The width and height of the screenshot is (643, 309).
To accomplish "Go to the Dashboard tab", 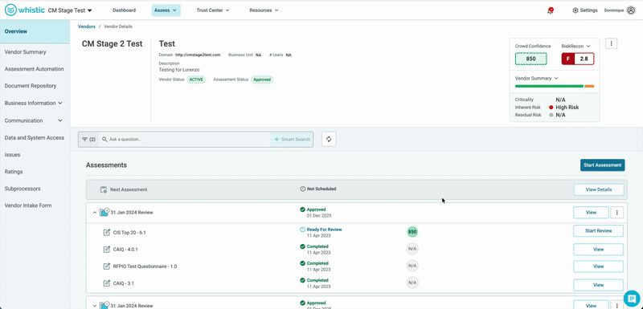I will coord(125,10).
